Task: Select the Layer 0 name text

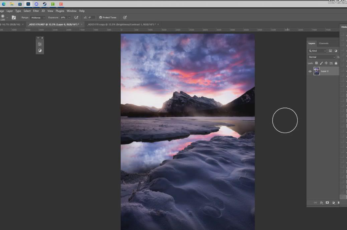Action: click(324, 71)
